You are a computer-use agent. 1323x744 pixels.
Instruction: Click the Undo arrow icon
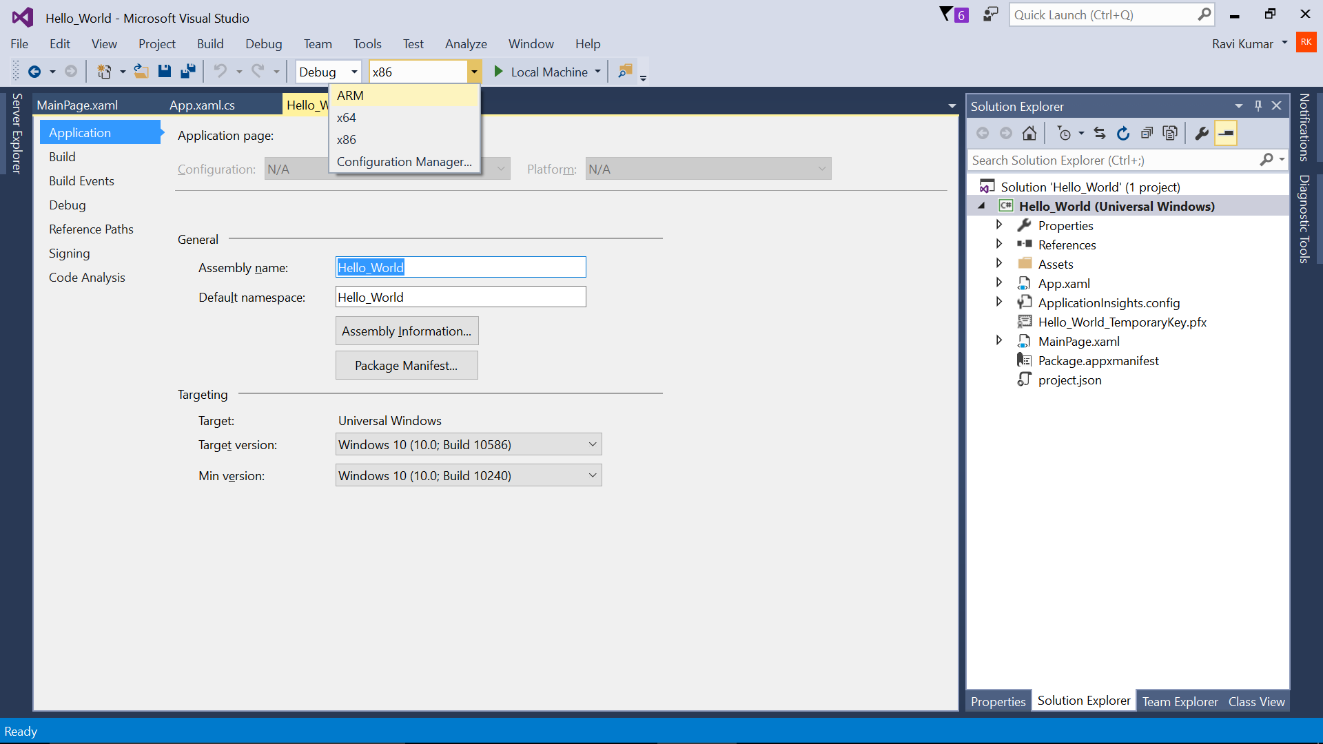pyautogui.click(x=220, y=72)
